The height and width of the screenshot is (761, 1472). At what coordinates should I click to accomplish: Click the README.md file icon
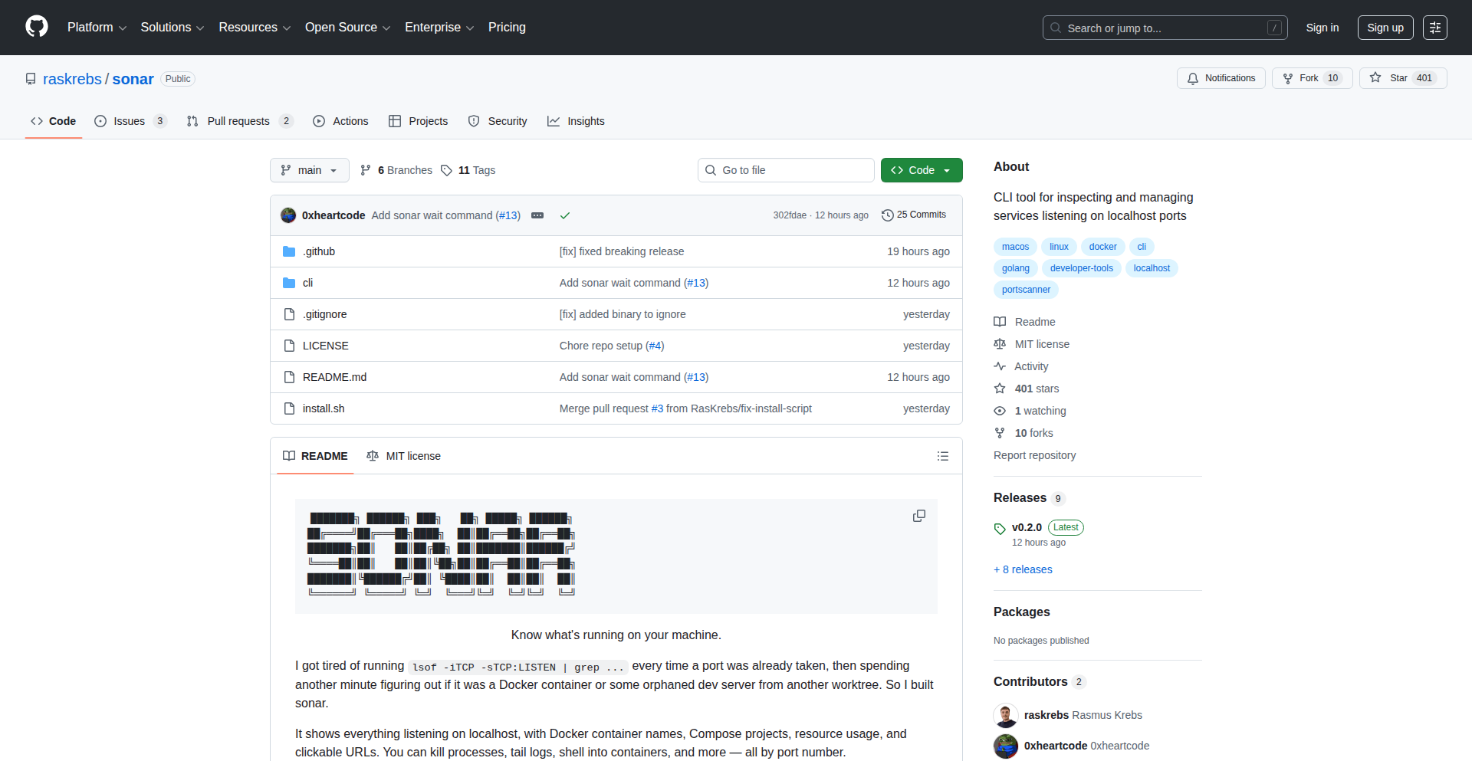(x=289, y=377)
